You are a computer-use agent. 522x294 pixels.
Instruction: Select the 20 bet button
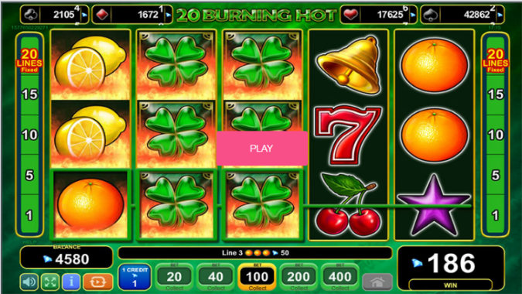(174, 277)
